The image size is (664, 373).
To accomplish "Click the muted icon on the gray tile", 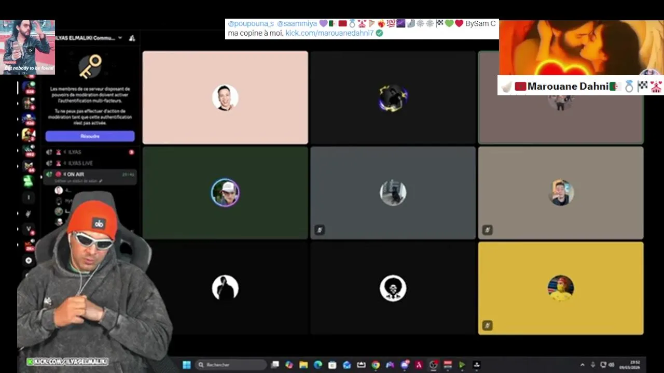I will coord(320,230).
